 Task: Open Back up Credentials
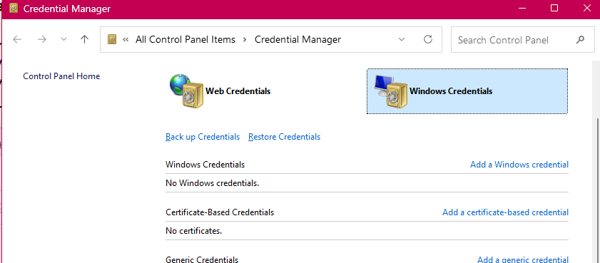click(203, 137)
